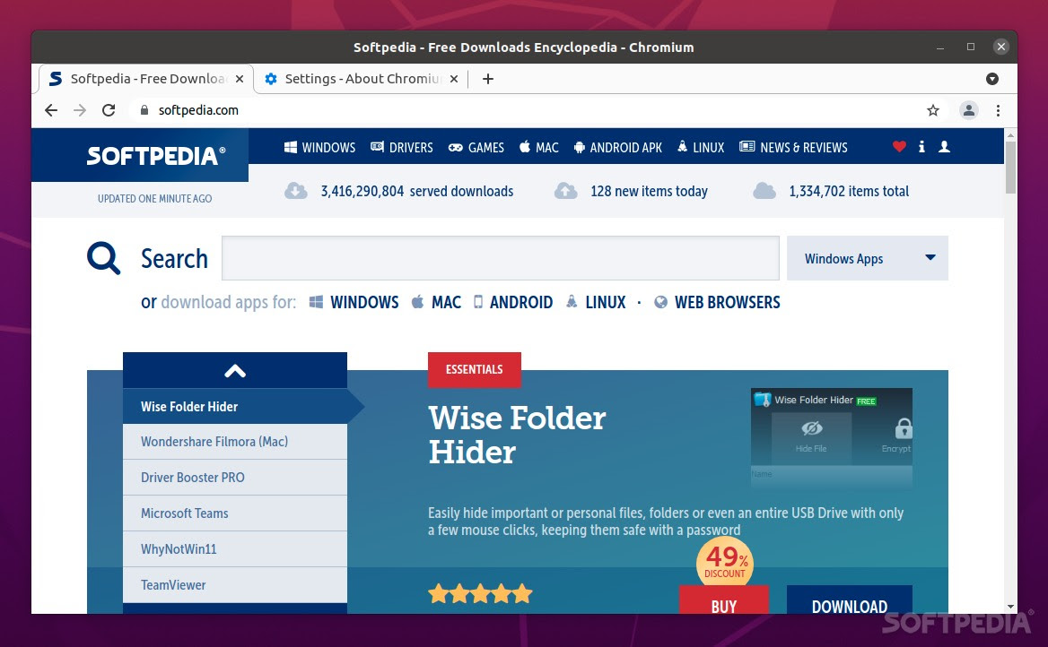Click the WINDOWS download apps link
This screenshot has height=647, width=1048.
coord(364,303)
